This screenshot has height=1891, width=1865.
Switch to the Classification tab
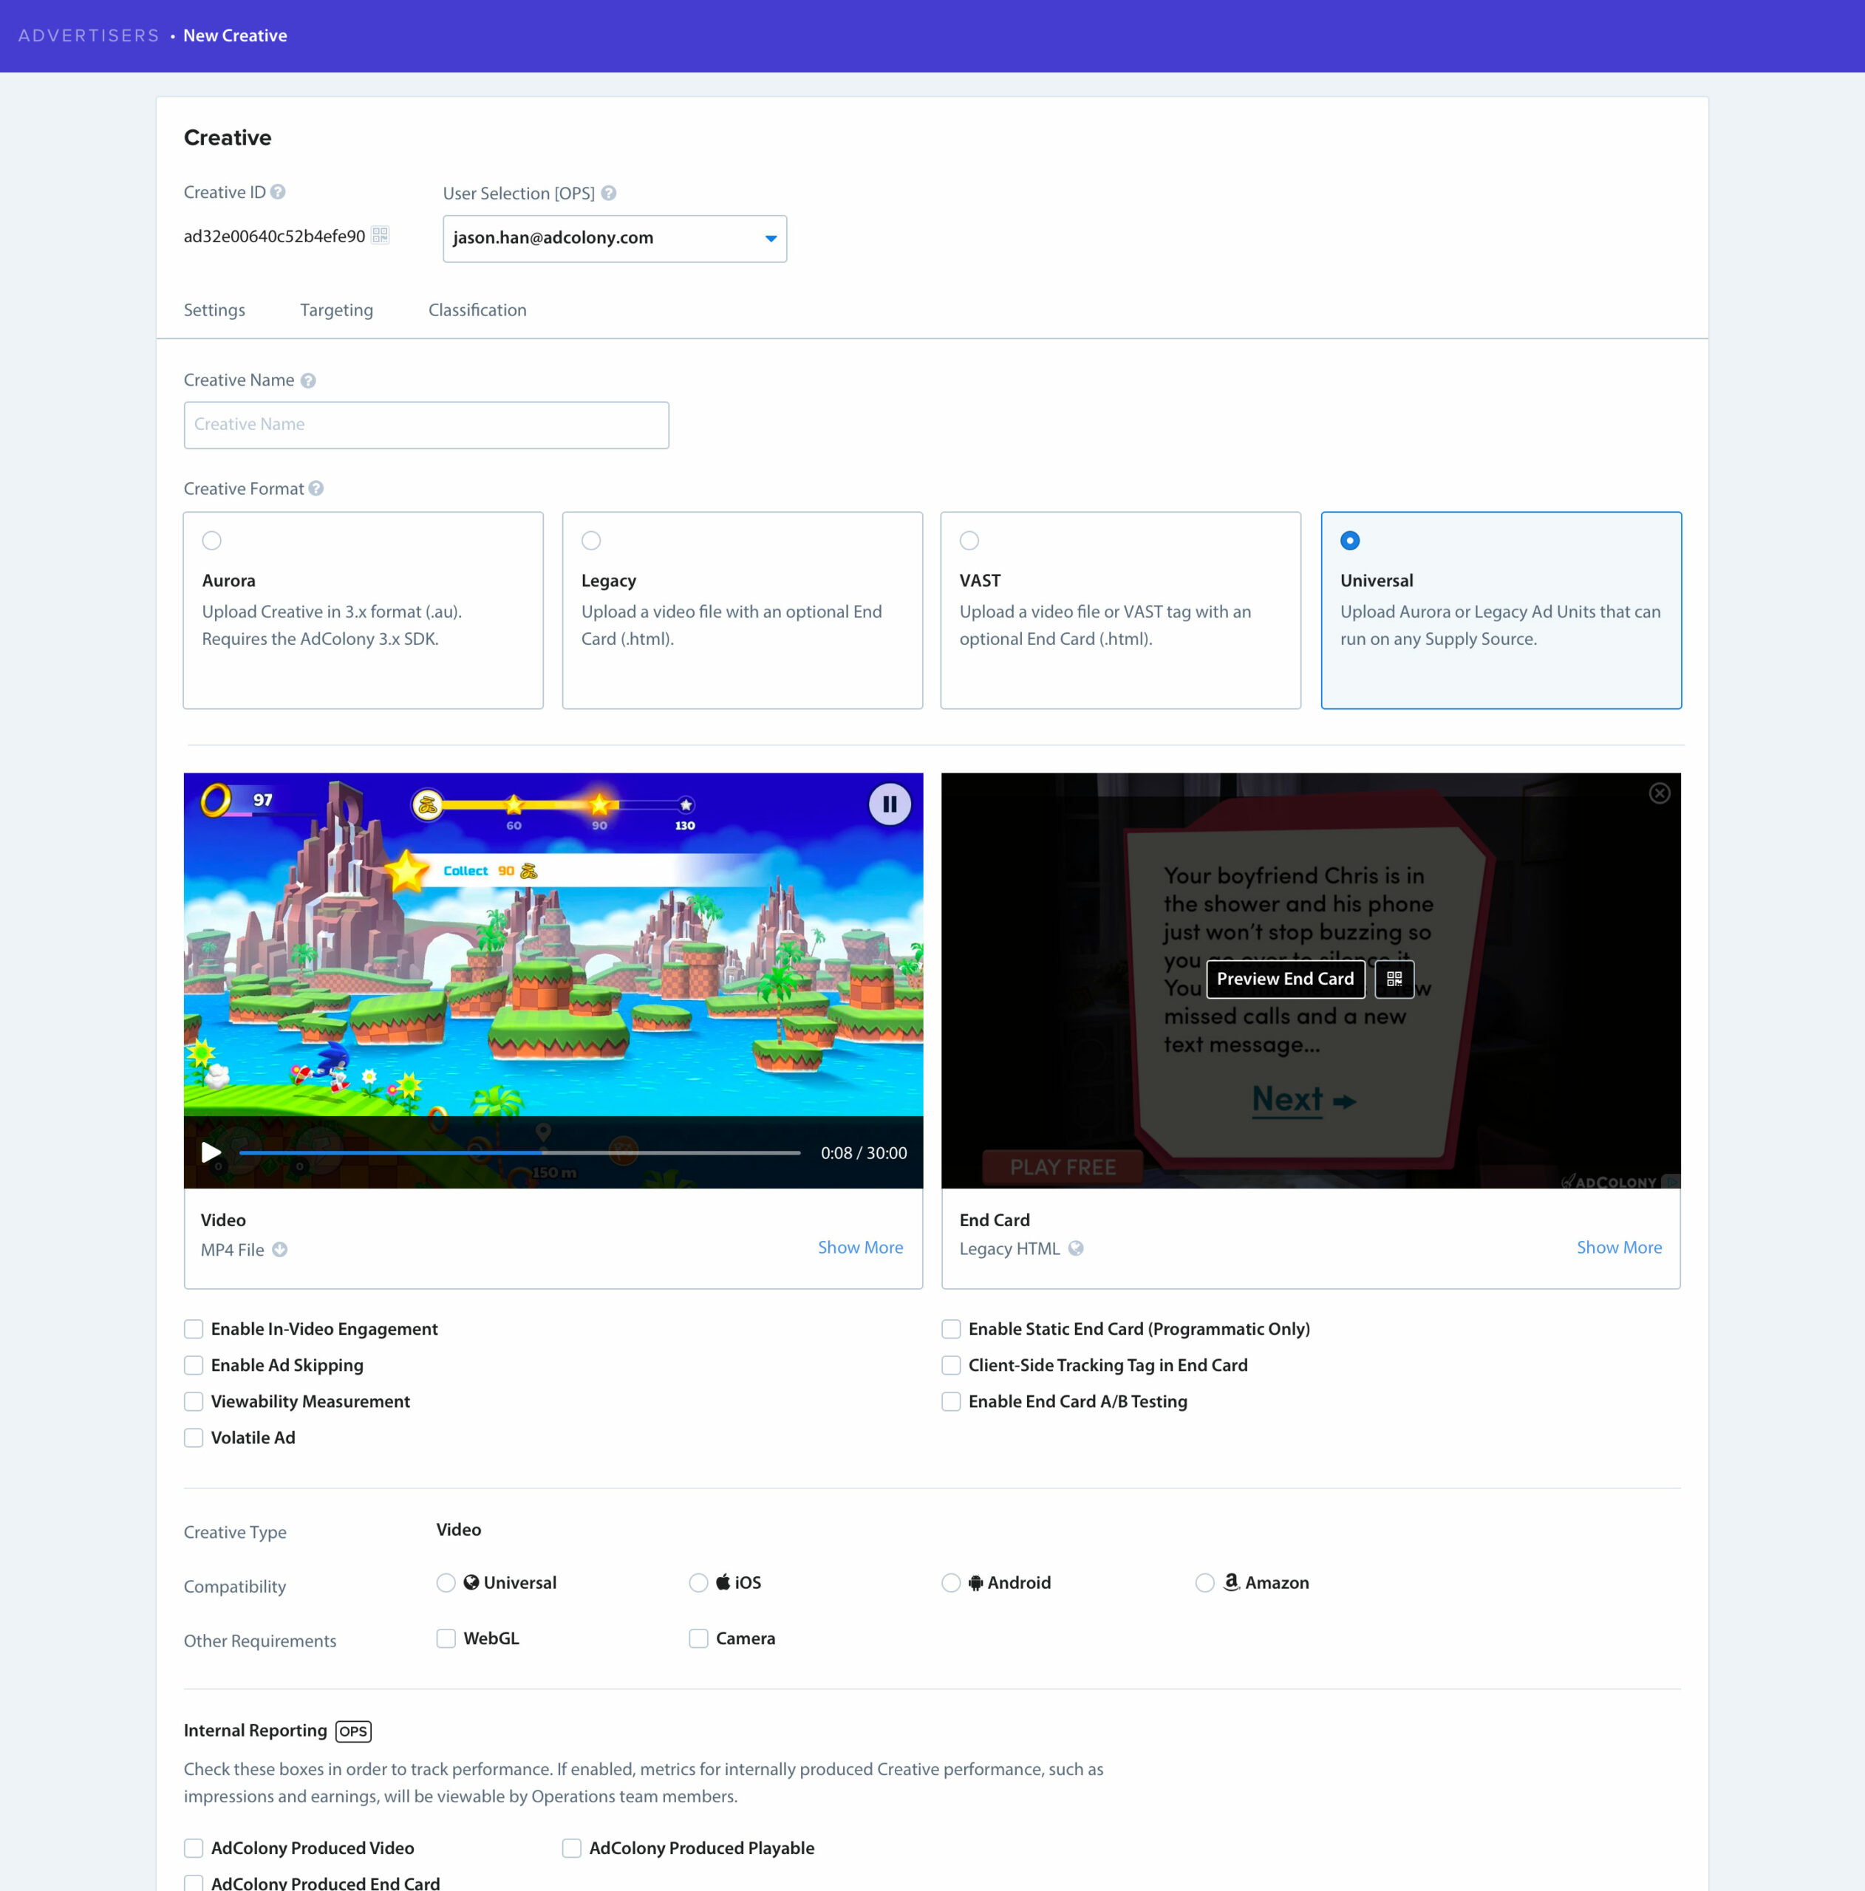click(478, 310)
